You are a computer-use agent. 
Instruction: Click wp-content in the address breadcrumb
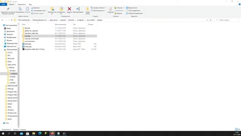tap(90, 20)
